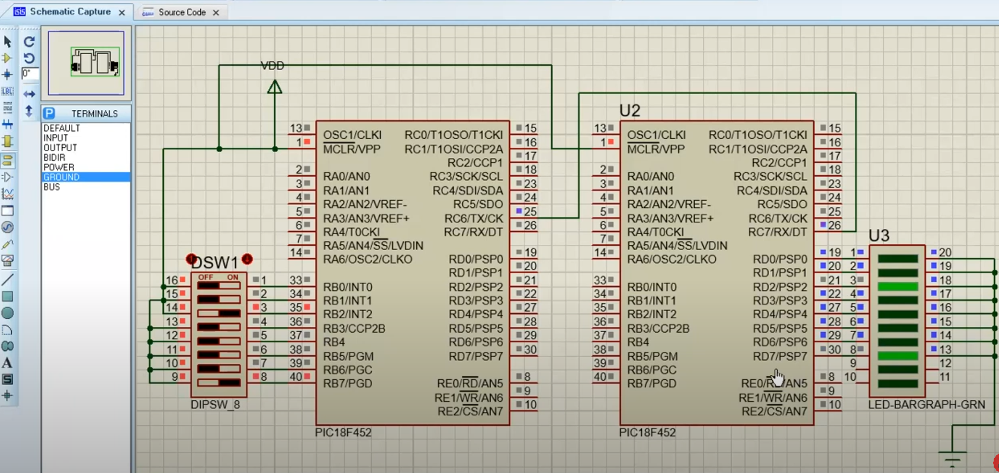The image size is (999, 473).
Task: Select the 2D Graphics Arc tool
Action: (7, 329)
